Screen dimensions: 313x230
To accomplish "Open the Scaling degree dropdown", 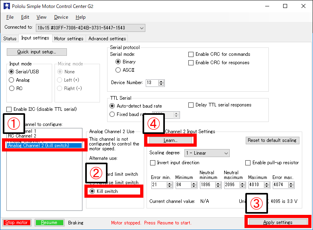I will [207, 153].
